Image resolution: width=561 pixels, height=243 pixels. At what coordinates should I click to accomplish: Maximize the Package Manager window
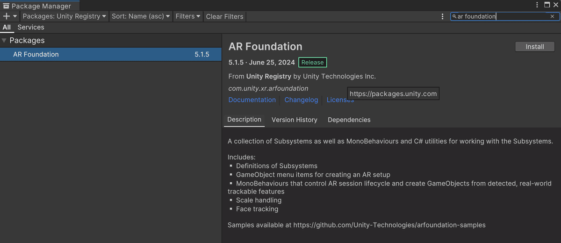point(547,5)
